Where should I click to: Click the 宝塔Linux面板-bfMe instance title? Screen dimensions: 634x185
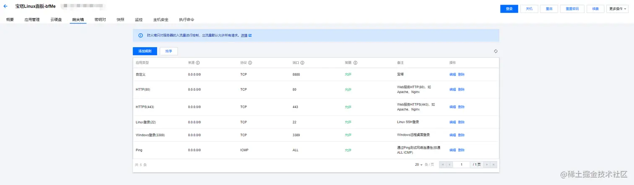tap(35, 7)
